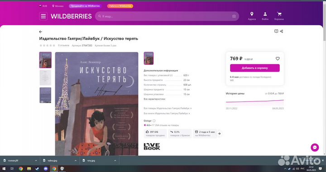Open the last grey taskbar app icon
Screen dimensions: 326x172
(x=62, y=169)
